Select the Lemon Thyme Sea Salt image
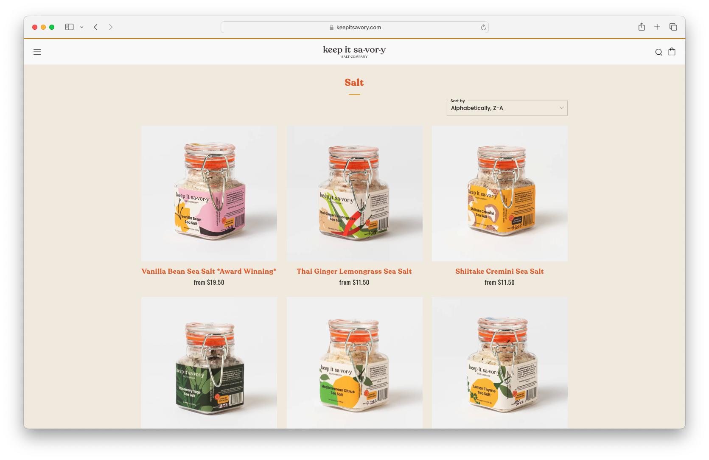 coord(500,362)
